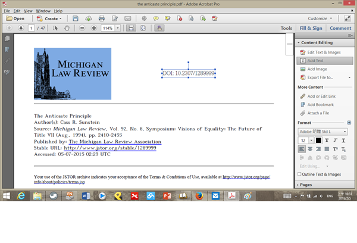Open the Tools pane tab
This screenshot has width=357, height=243.
coord(286,28)
